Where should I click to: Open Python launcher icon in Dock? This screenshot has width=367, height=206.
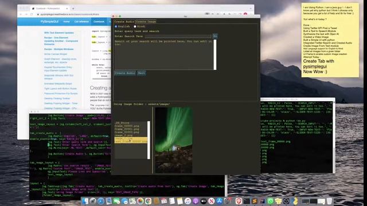coord(295,201)
